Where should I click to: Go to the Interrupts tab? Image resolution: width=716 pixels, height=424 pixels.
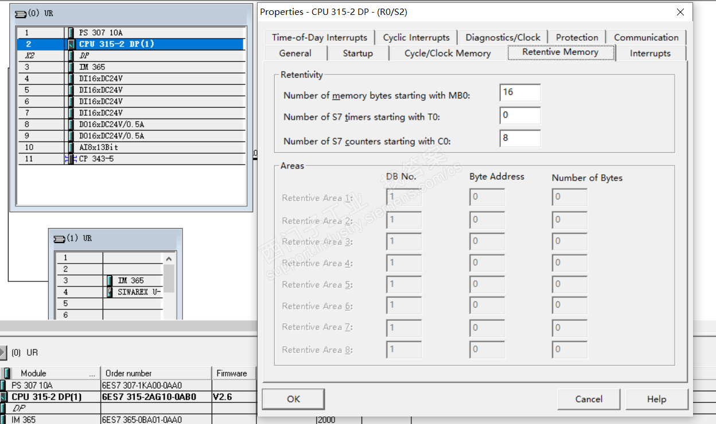(x=650, y=53)
